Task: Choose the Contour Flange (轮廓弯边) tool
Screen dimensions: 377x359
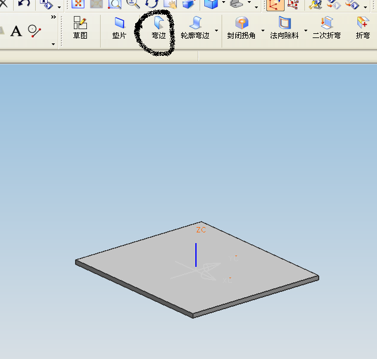Action: pyautogui.click(x=195, y=27)
